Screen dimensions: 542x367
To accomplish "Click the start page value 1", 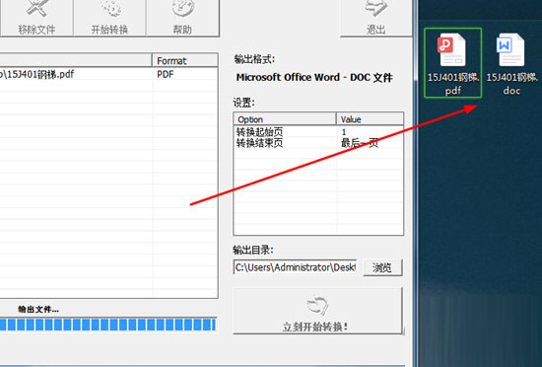I will (x=344, y=132).
